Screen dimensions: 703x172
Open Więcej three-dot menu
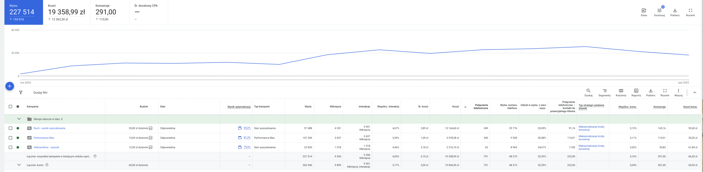pyautogui.click(x=678, y=92)
